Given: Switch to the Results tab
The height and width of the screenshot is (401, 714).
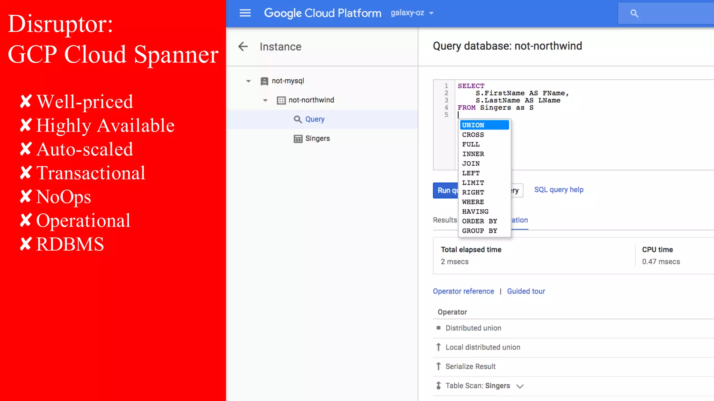Looking at the screenshot, I should point(445,220).
